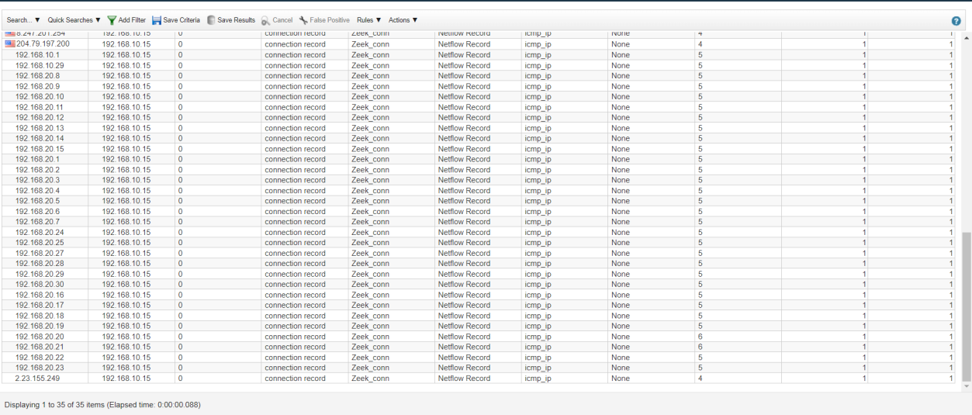972x415 pixels.
Task: Click source IP 192.168.10.29 cell
Action: [40, 66]
